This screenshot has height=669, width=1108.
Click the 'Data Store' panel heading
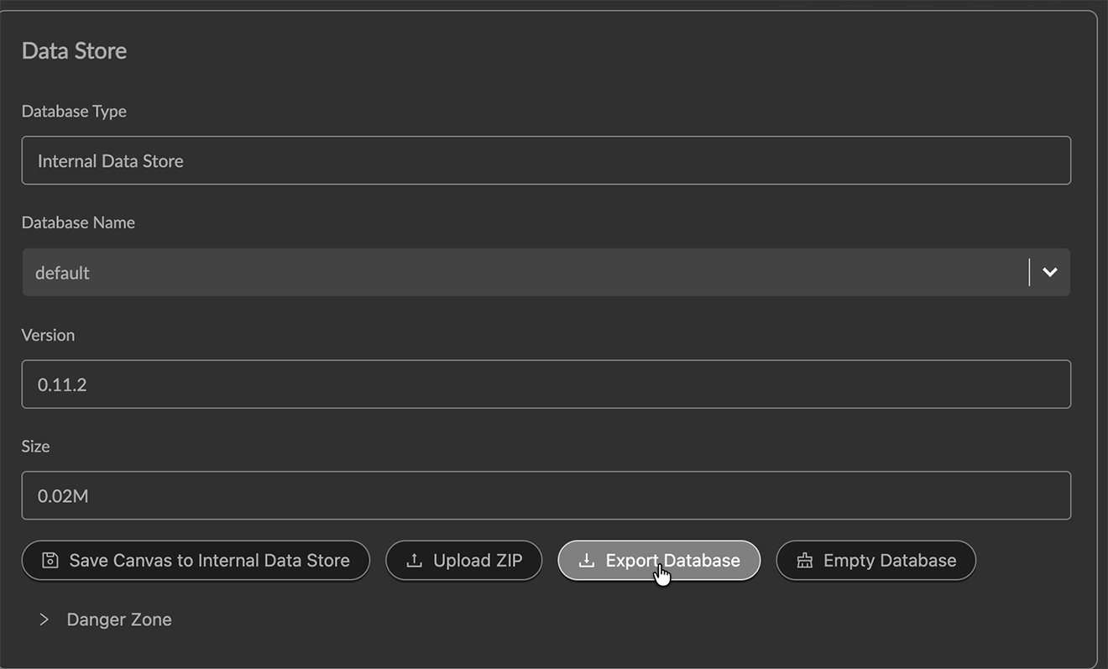(x=74, y=50)
